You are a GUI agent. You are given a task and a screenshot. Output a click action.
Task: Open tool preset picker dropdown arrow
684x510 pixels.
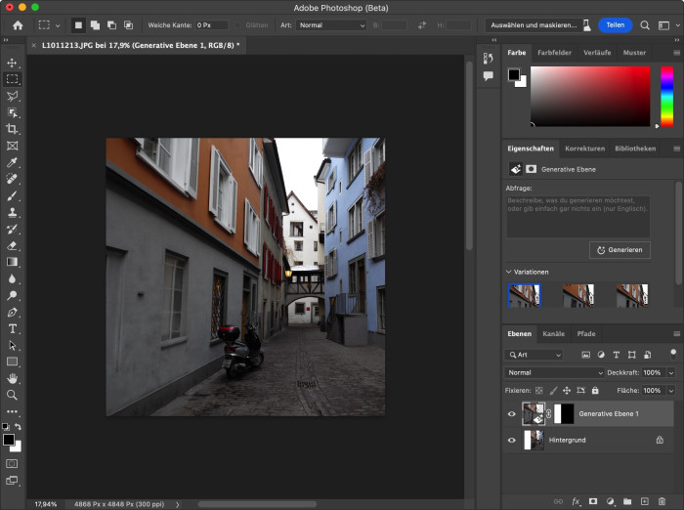coord(58,25)
